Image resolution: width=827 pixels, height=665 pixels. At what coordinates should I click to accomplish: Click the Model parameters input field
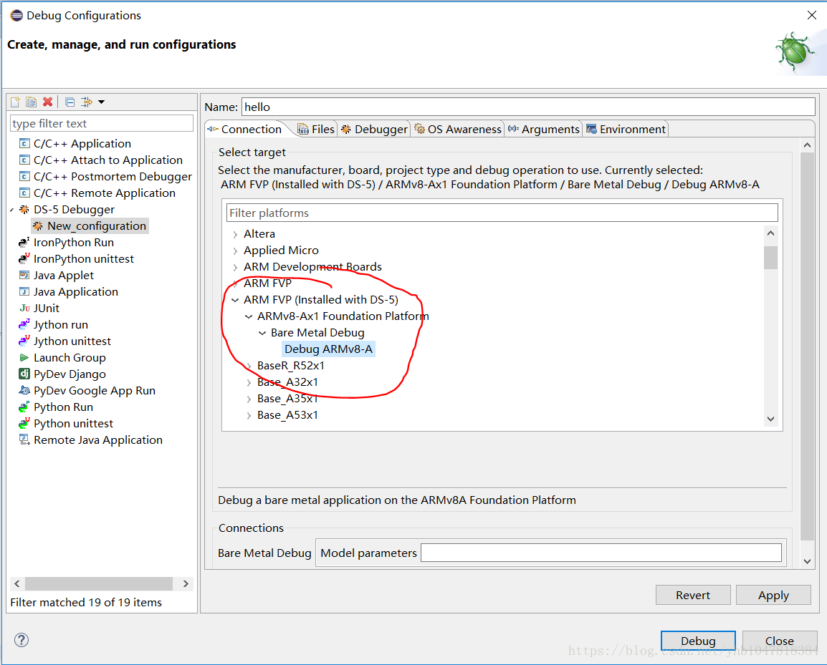click(x=601, y=553)
